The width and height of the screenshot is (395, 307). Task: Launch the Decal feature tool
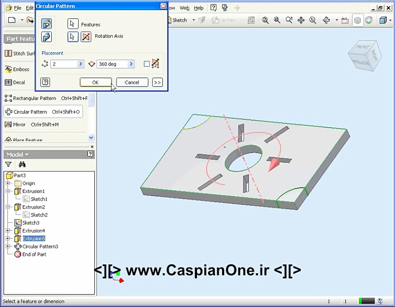[x=18, y=82]
